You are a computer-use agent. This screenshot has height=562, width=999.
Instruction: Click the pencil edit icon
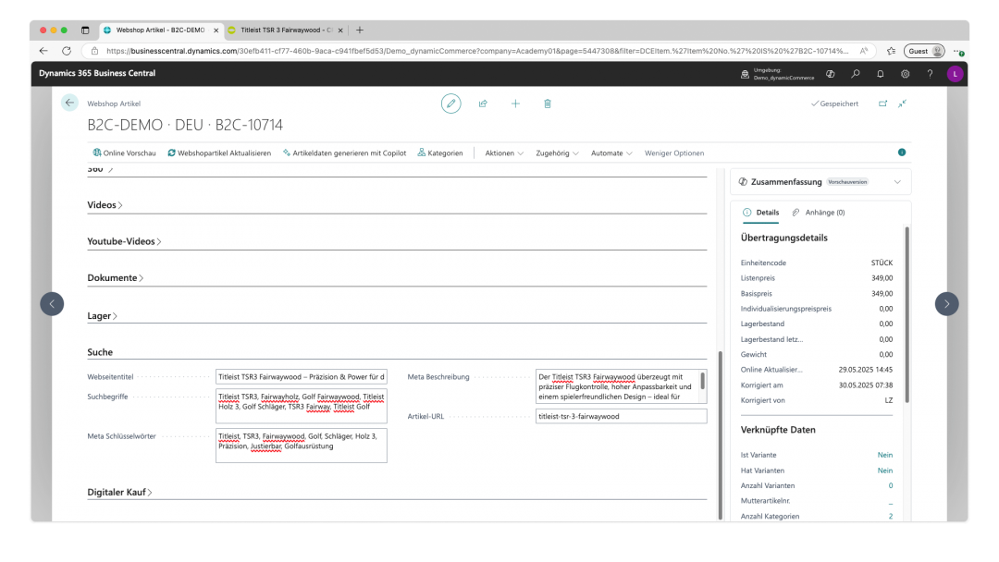pyautogui.click(x=450, y=104)
